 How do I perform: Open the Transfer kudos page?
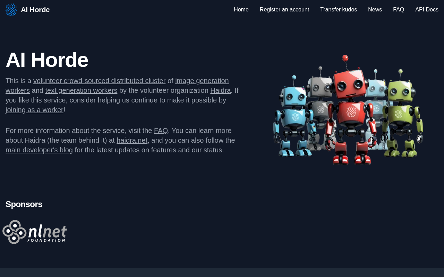339,9
